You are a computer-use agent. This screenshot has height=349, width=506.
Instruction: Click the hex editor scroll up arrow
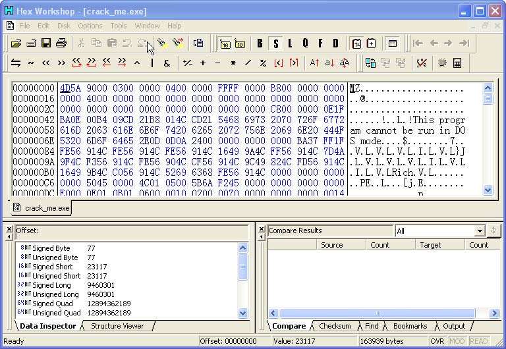pyautogui.click(x=488, y=88)
